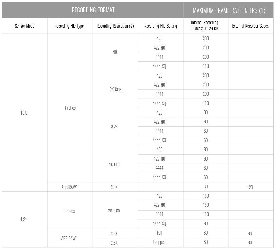This screenshot has height=249, width=276.
Task: Select the Recording File Type column header
Action: pos(69,26)
